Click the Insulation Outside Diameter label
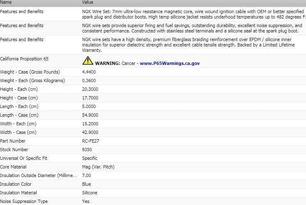Screen dimensions: 306x205 38,175
